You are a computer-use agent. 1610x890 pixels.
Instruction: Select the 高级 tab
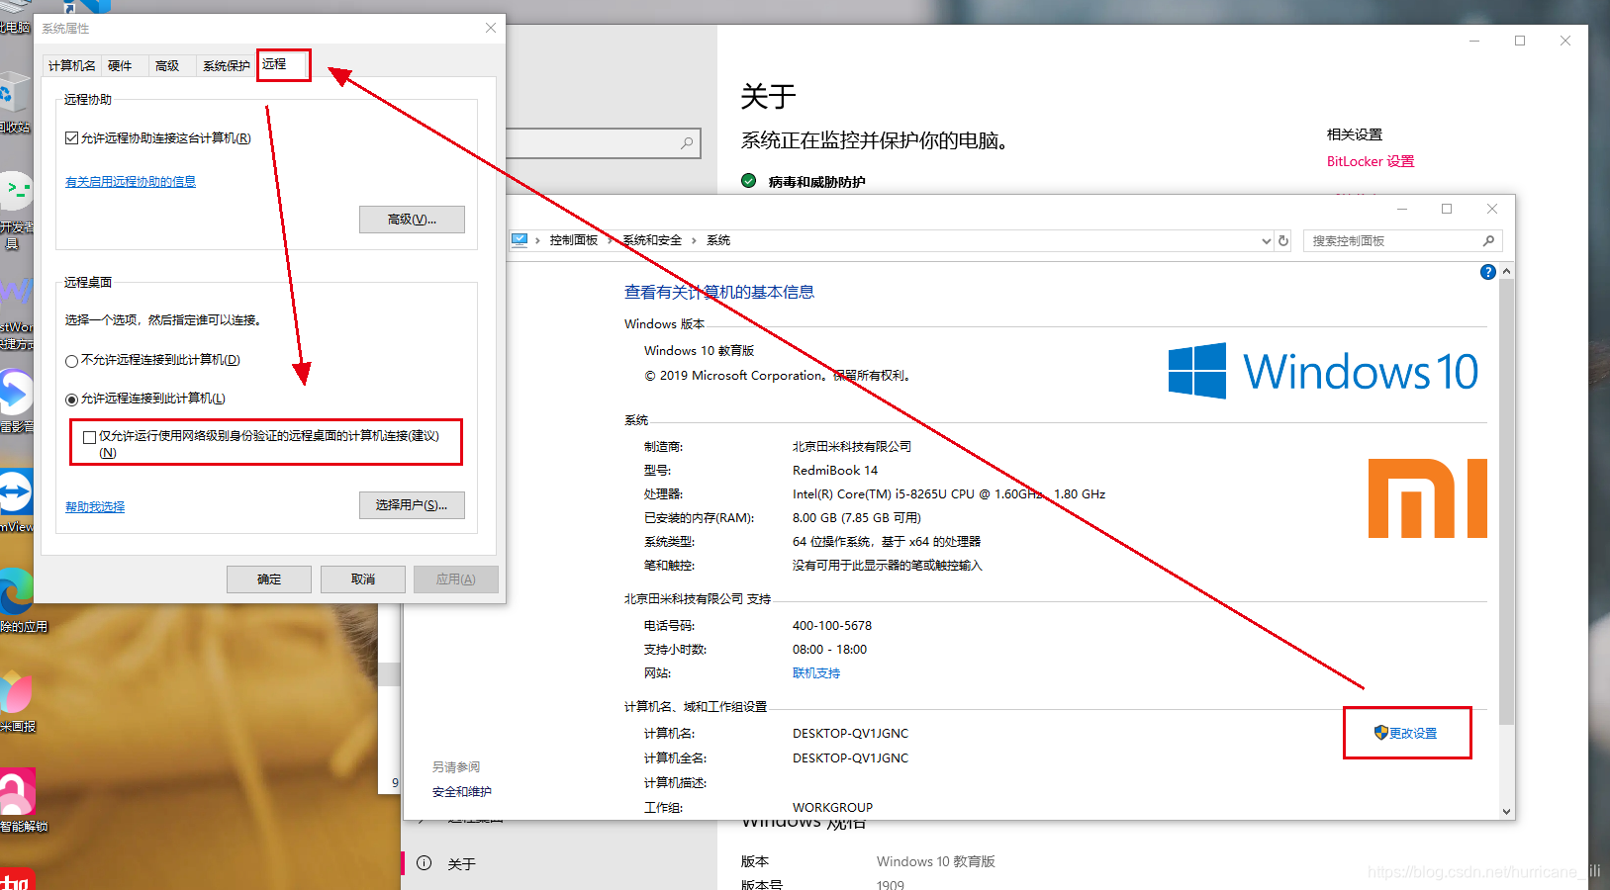[167, 65]
